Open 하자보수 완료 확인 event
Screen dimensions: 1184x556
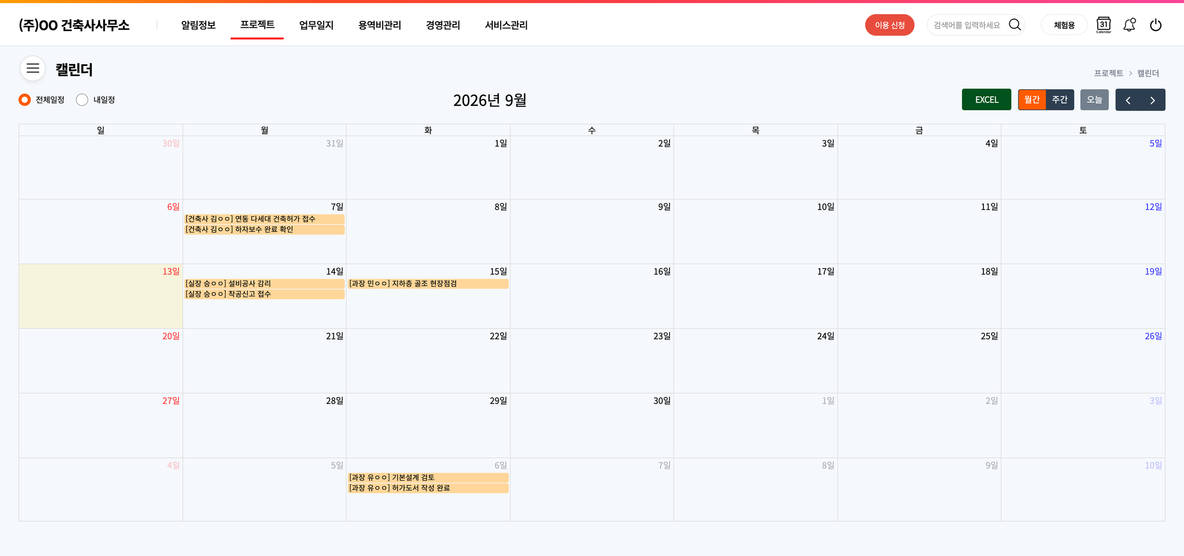(265, 229)
